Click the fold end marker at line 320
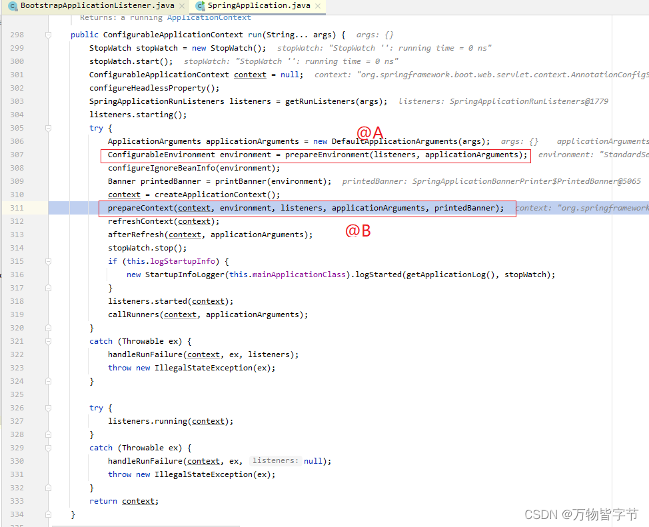 click(x=48, y=328)
